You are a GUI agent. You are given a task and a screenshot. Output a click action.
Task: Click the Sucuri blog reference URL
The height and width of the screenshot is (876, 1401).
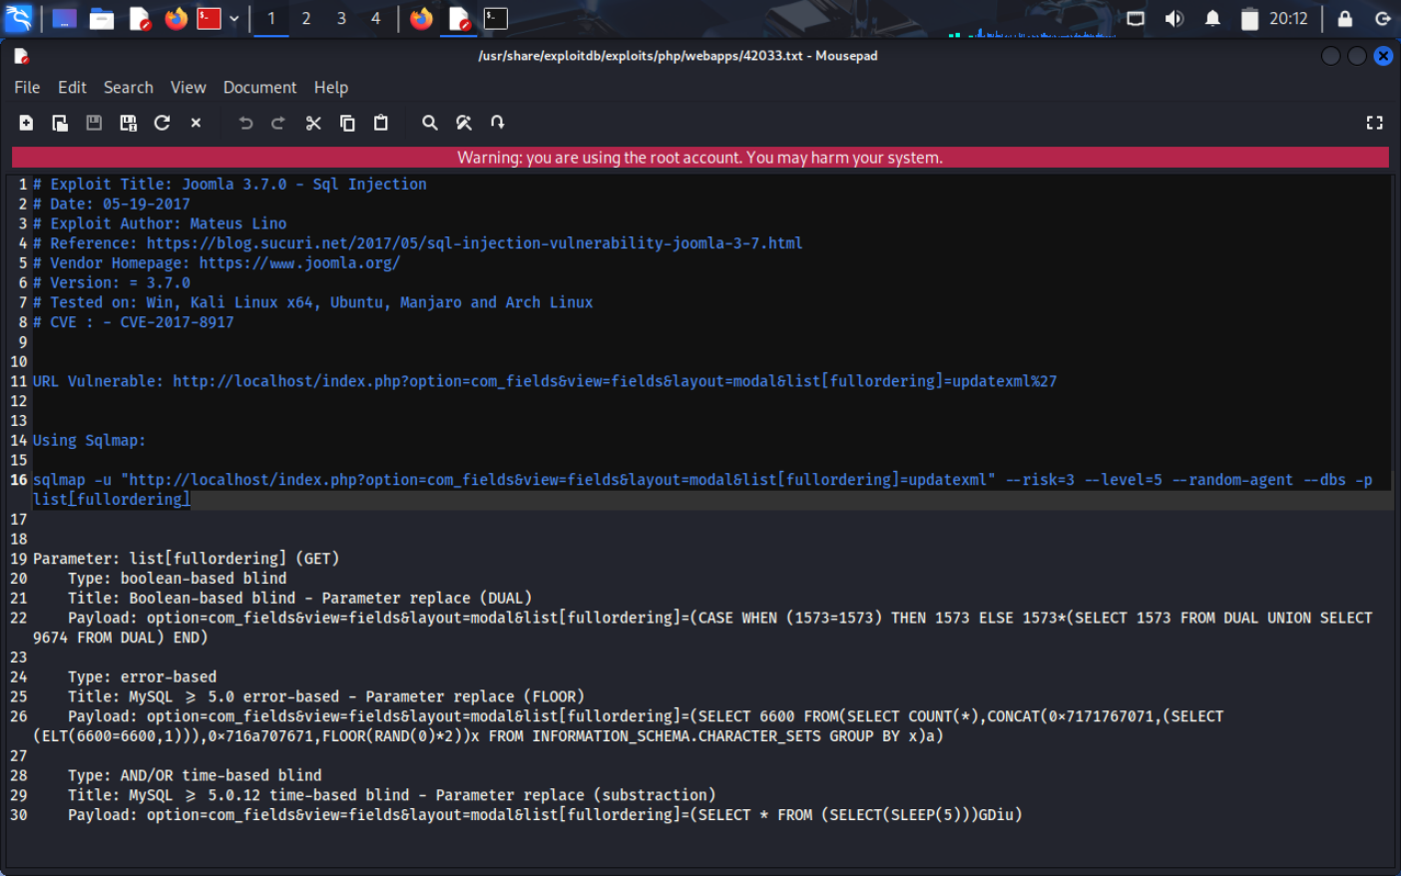tap(474, 243)
